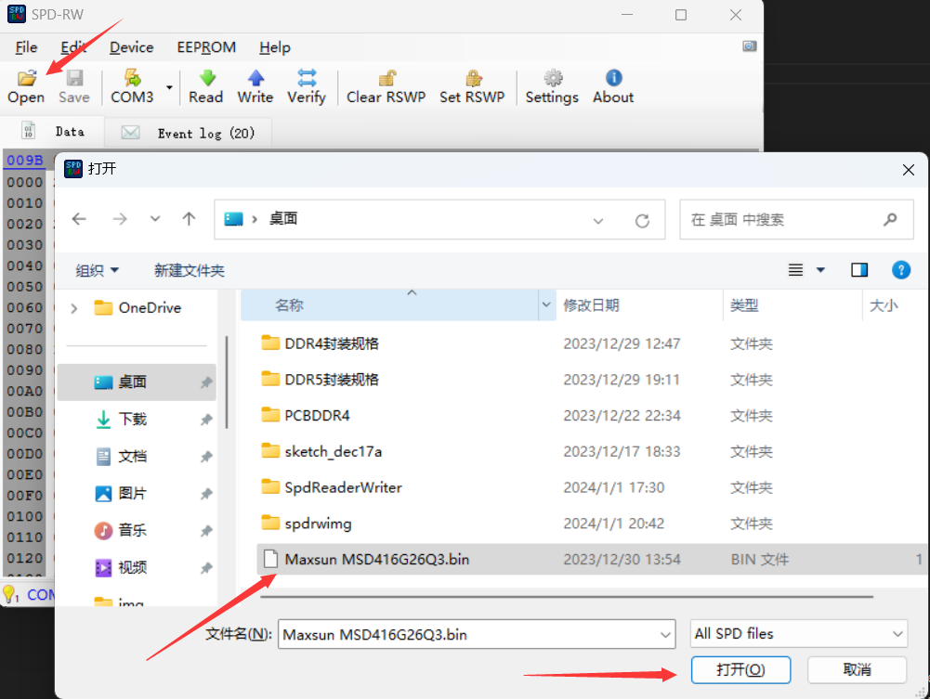Screen dimensions: 930x699
Task: Click the 在 桌面 中搜索 search box
Action: pyautogui.click(x=796, y=220)
